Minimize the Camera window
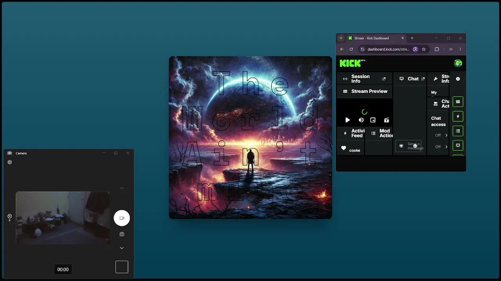Viewport: 501px width, 281px height. [104, 153]
